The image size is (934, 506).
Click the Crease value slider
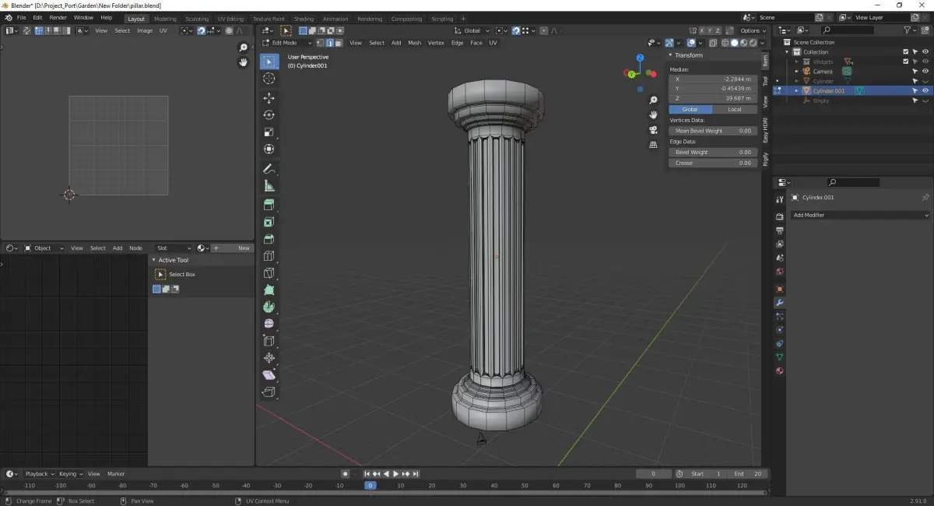pos(712,163)
